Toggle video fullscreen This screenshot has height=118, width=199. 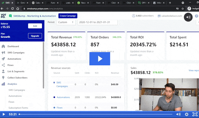click(x=195, y=114)
